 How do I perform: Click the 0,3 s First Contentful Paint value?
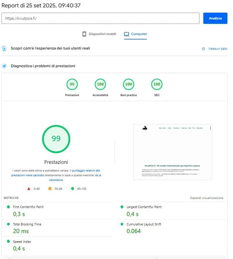pyautogui.click(x=19, y=214)
